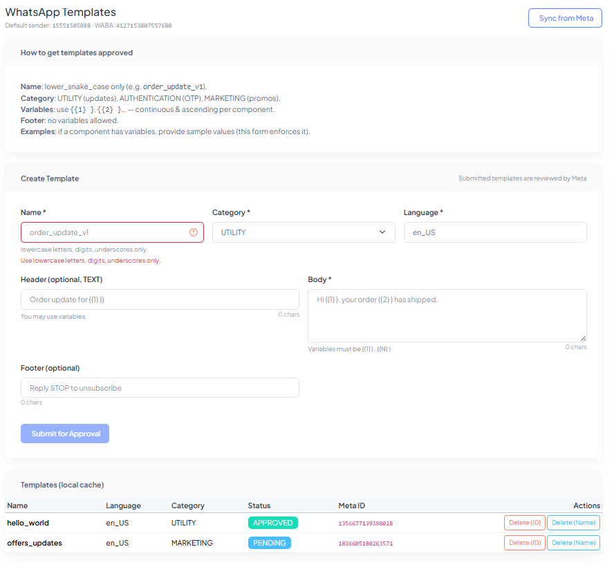Grab the Body textarea resize handle
Screen dimensions: 614x567
click(x=583, y=338)
